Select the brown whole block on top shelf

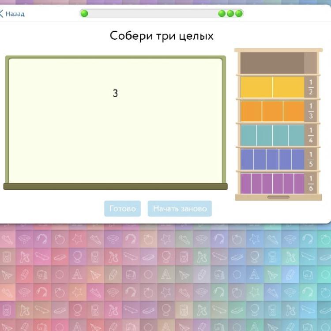[272, 63]
